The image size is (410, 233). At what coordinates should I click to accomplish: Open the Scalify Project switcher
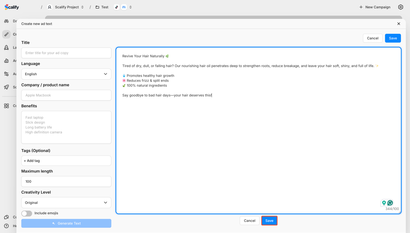coord(66,7)
